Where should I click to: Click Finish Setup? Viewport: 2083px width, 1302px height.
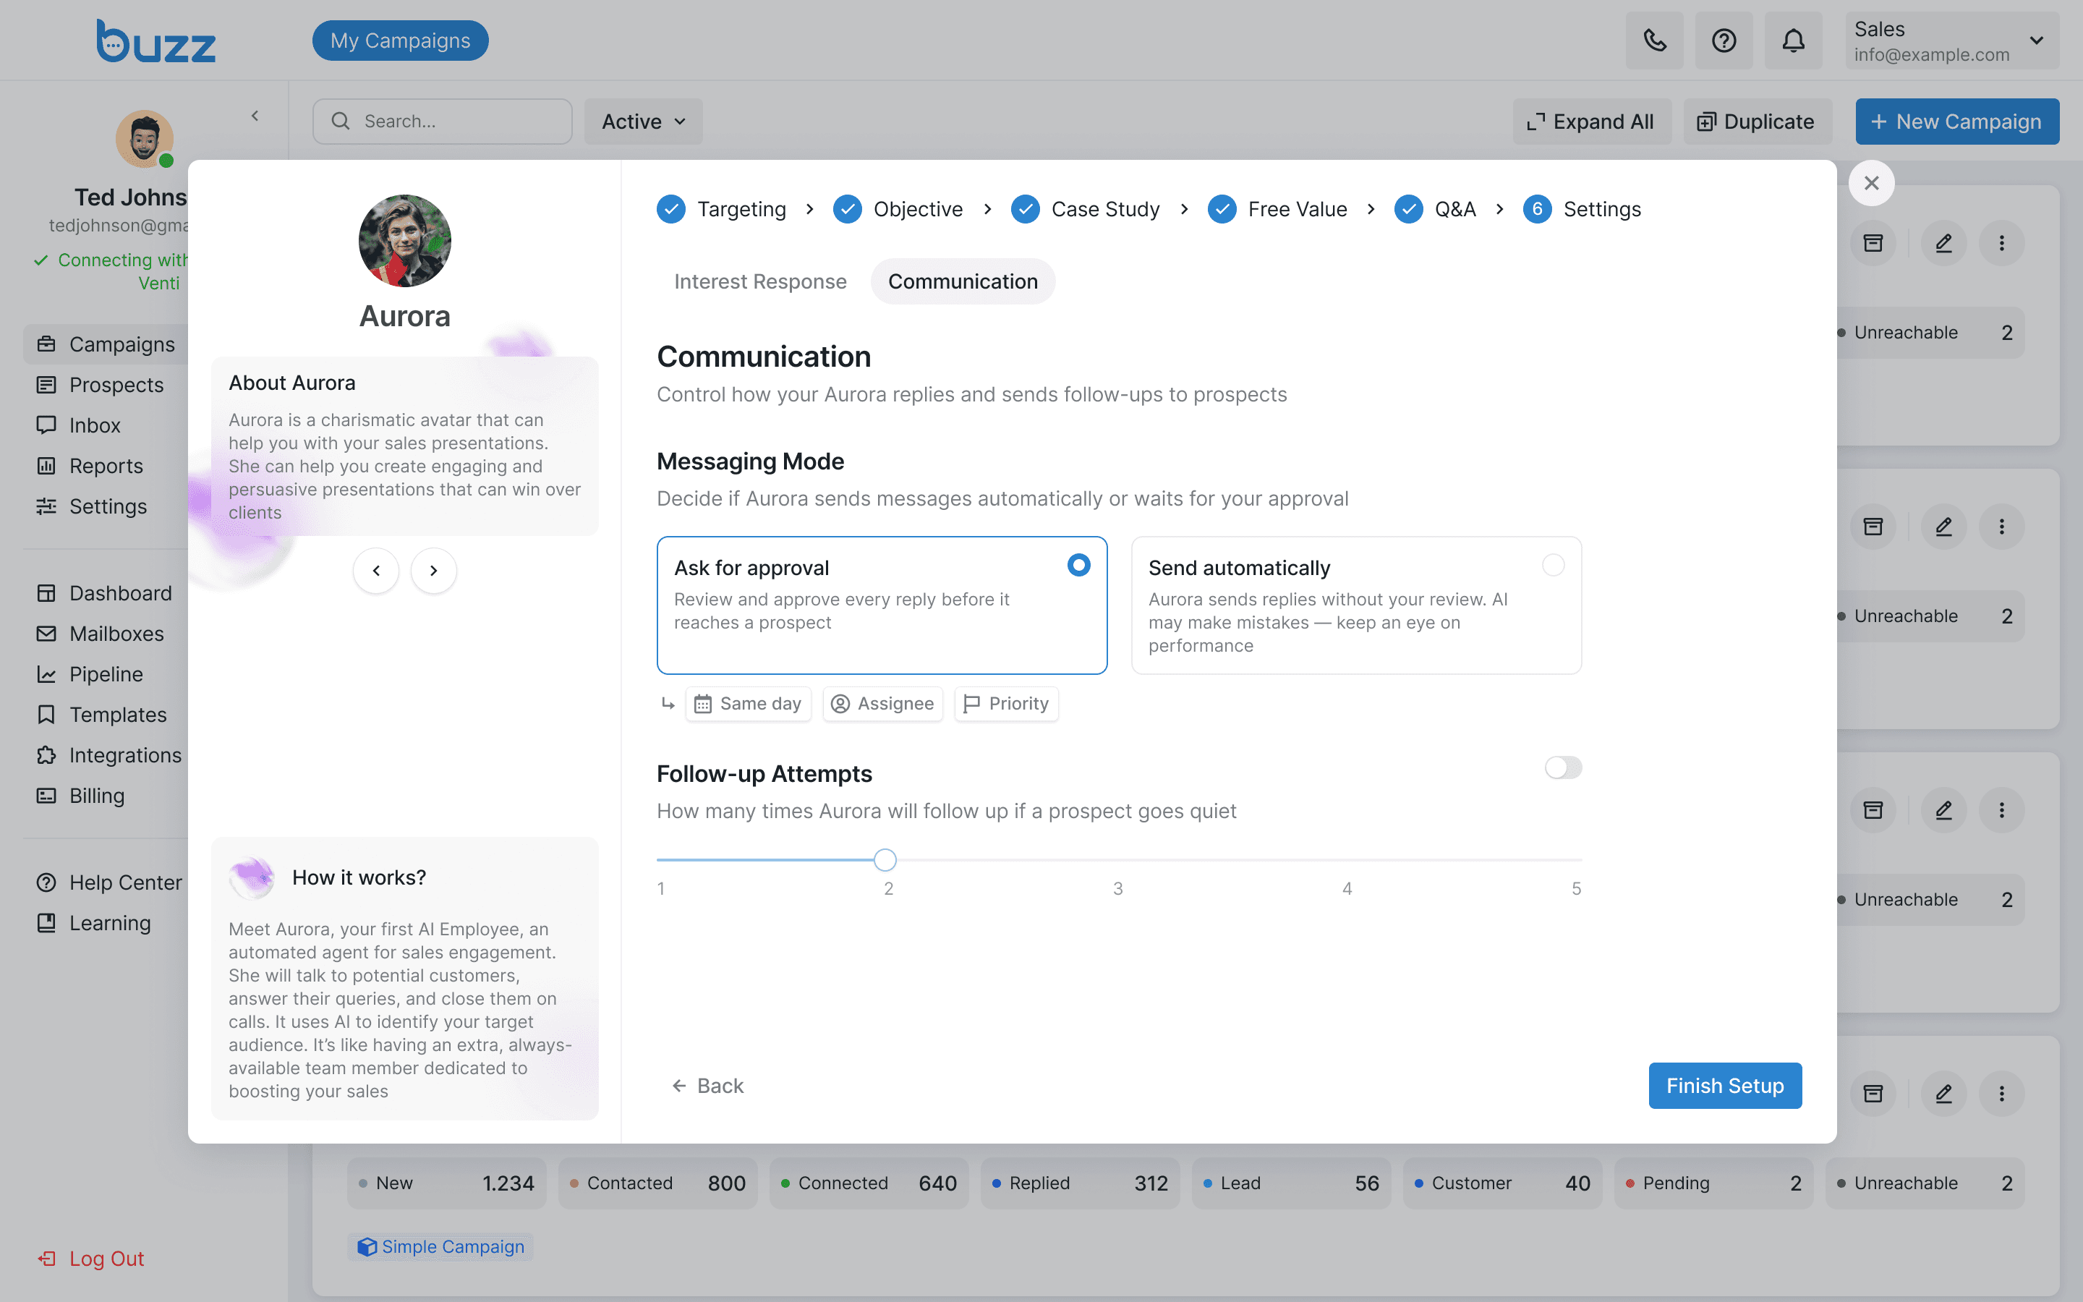click(x=1725, y=1086)
